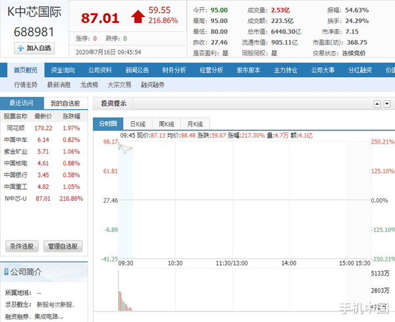
Task: Click the arrow icon beside 公司简介
Action: click(7, 271)
